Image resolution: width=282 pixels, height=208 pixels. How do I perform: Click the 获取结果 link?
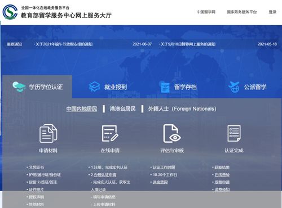click(222, 168)
